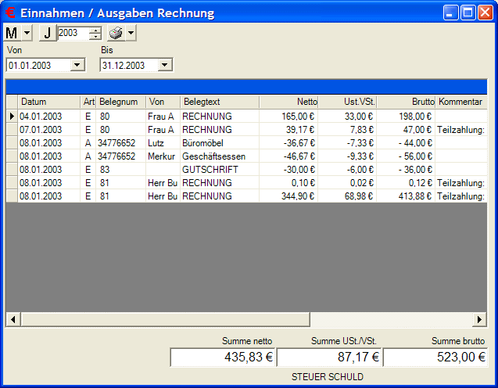Sort by the Datum column header

pyautogui.click(x=49, y=102)
